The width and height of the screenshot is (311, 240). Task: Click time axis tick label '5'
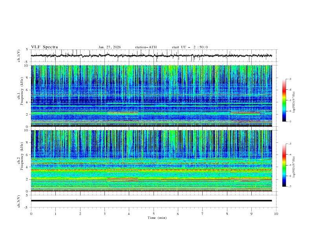click(x=154, y=214)
